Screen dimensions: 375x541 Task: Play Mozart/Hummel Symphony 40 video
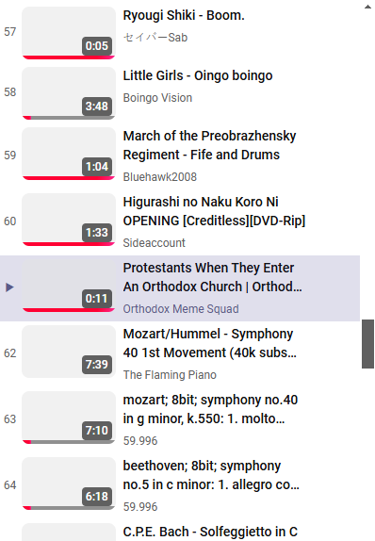(209, 343)
